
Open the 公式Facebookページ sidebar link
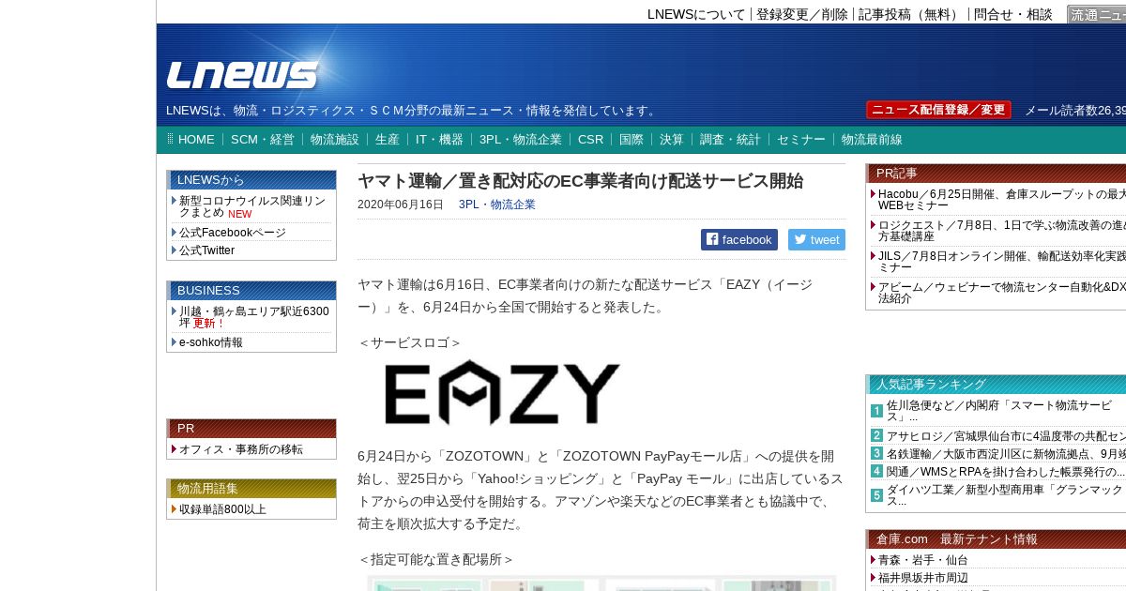click(x=233, y=232)
